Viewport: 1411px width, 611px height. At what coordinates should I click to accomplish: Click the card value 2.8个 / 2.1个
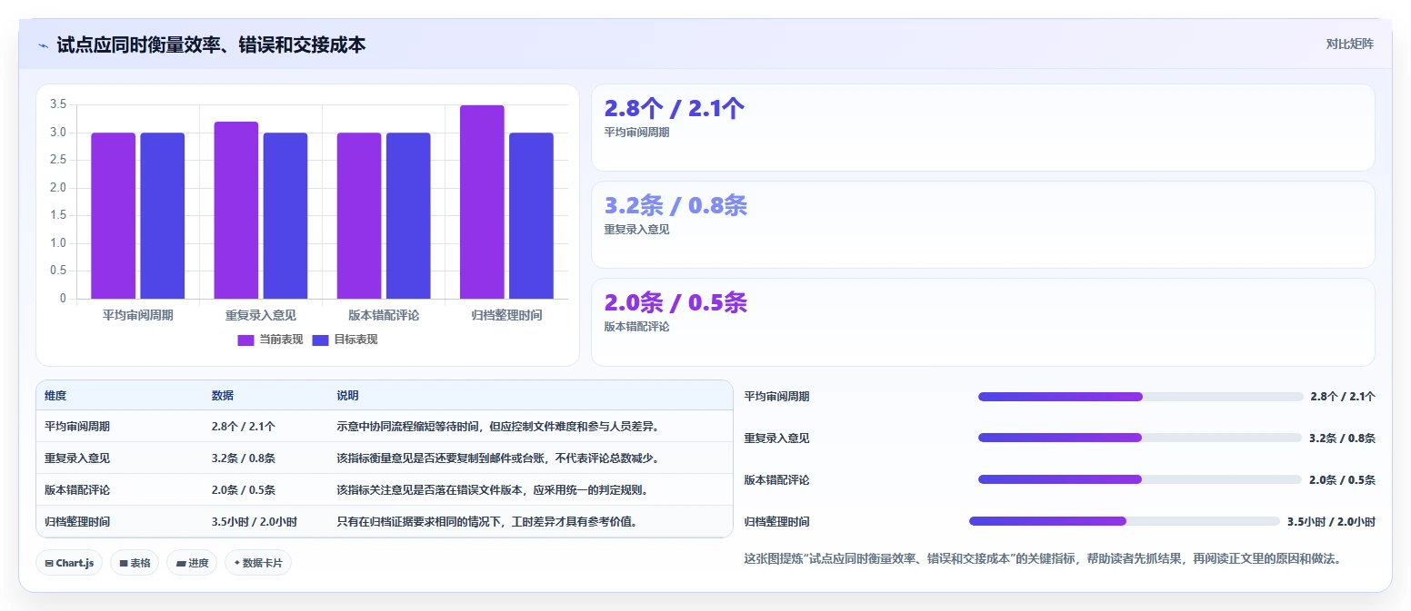[x=675, y=109]
